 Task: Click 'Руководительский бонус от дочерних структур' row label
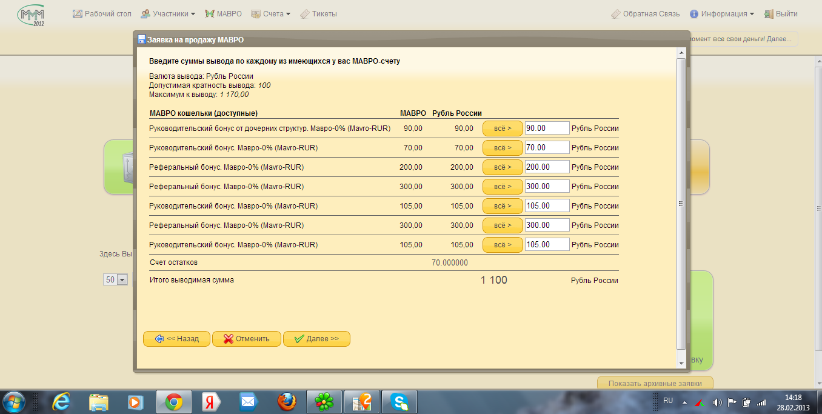click(270, 129)
